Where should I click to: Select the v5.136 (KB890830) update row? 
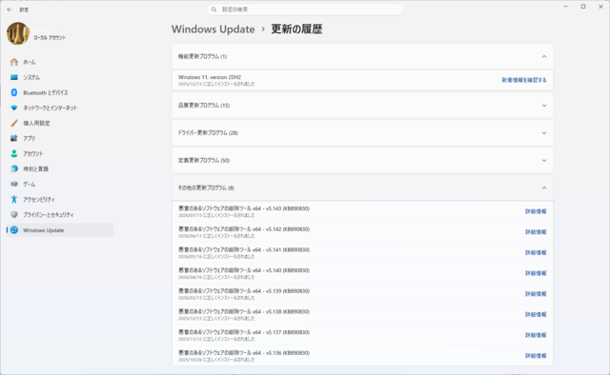(x=362, y=356)
